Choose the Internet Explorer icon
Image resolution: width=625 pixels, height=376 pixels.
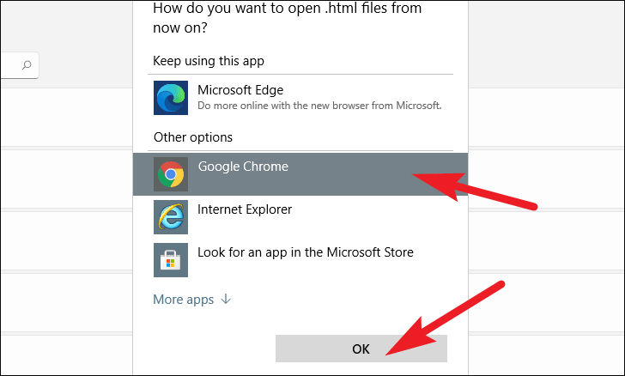pyautogui.click(x=171, y=217)
